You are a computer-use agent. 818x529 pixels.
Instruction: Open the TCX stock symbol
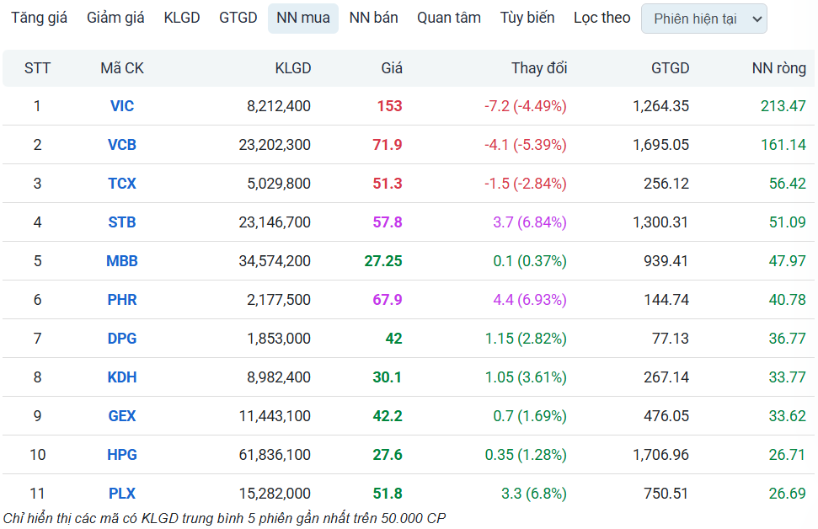[122, 184]
